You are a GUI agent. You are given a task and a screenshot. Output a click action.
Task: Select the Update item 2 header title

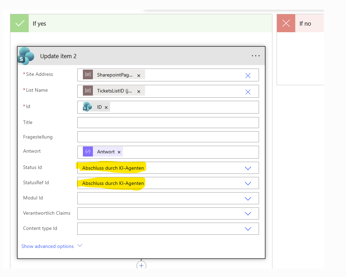coord(58,56)
